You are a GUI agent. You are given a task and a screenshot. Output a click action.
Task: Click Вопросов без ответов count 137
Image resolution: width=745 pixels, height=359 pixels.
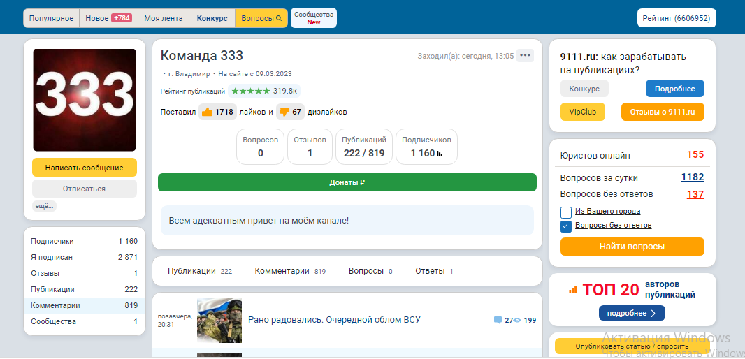695,193
